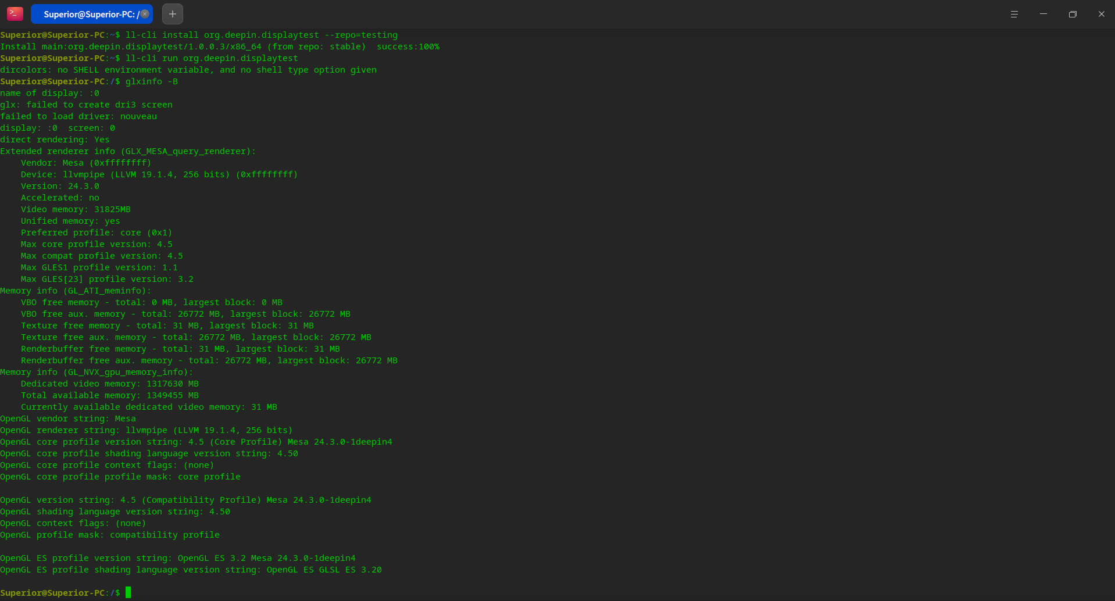Click the red terminal app icon
This screenshot has height=601, width=1115.
point(15,14)
